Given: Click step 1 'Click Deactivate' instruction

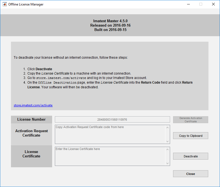Looking at the screenshot, I should pos(40,69).
